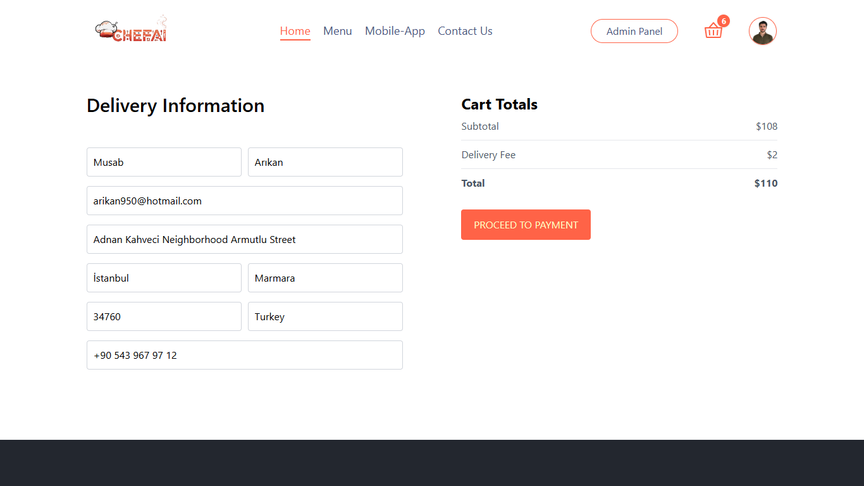Click the first name field containing Musab
The image size is (864, 486).
[164, 162]
